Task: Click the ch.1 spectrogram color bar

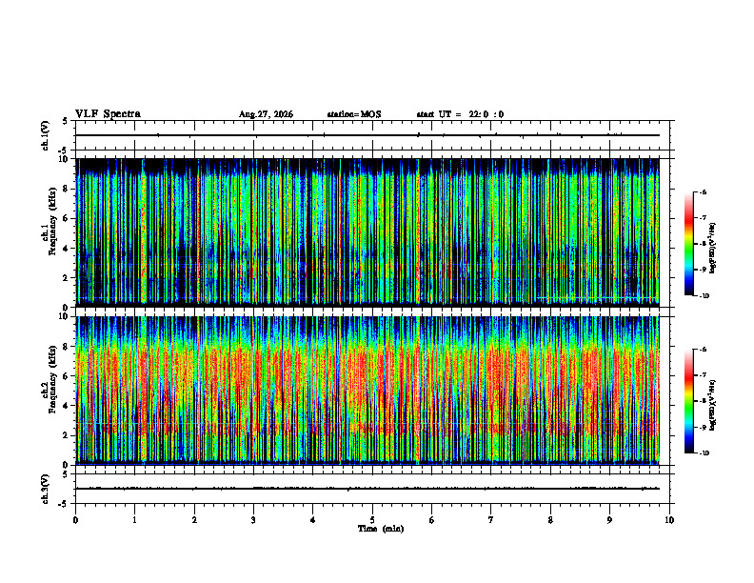Action: tap(689, 244)
